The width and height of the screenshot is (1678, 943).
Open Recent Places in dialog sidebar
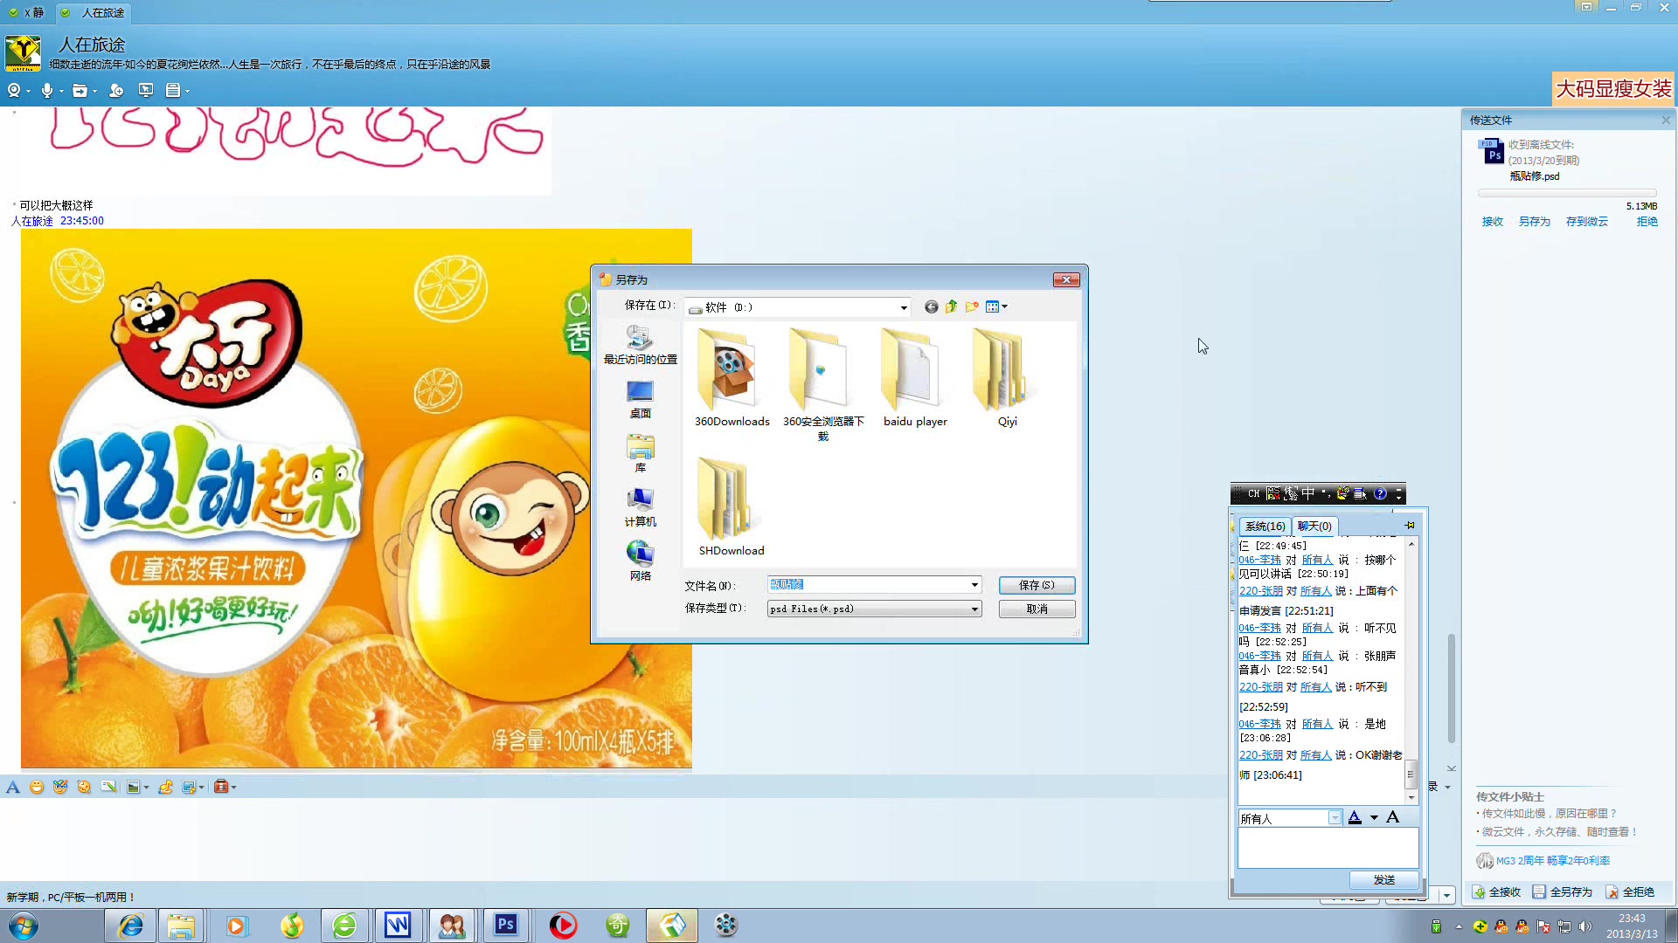640,346
